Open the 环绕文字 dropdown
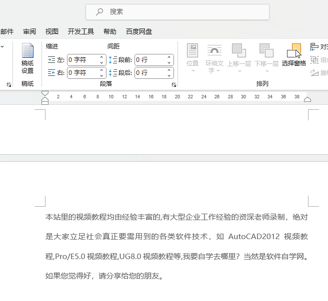This screenshot has width=328, height=301. 214,58
